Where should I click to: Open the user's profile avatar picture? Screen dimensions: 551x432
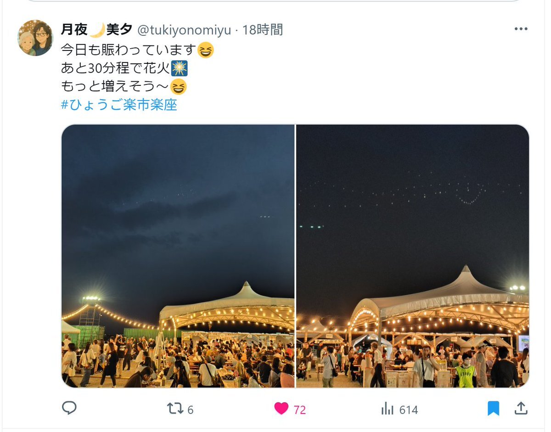35,38
